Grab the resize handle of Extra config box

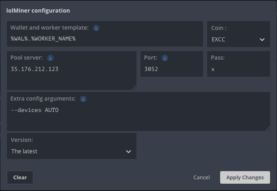pyautogui.click(x=268, y=129)
